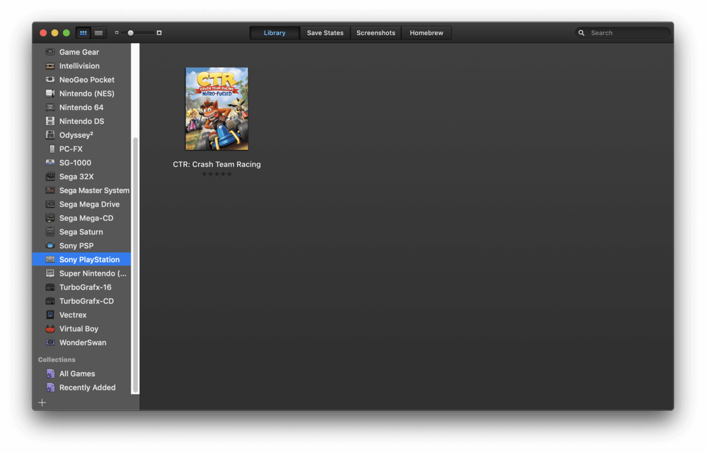The width and height of the screenshot is (706, 453).
Task: Click the search magnifying glass icon
Action: [581, 33]
